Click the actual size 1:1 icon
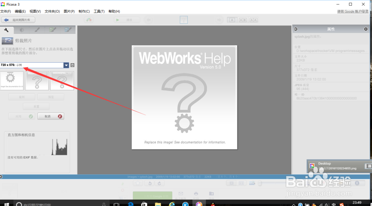 click(241, 183)
